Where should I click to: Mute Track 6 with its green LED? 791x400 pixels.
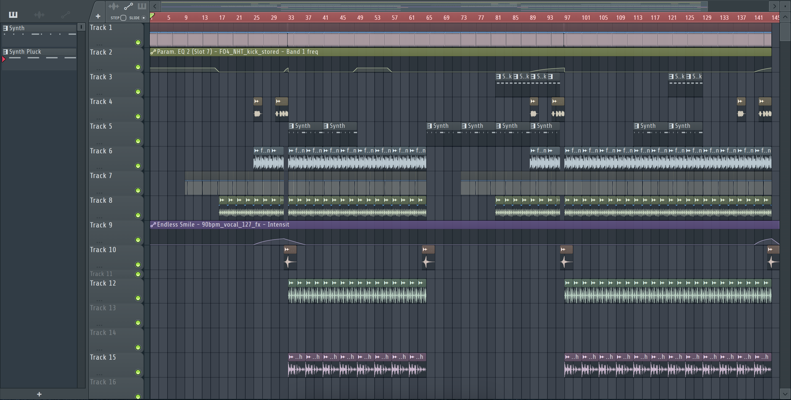coord(138,166)
